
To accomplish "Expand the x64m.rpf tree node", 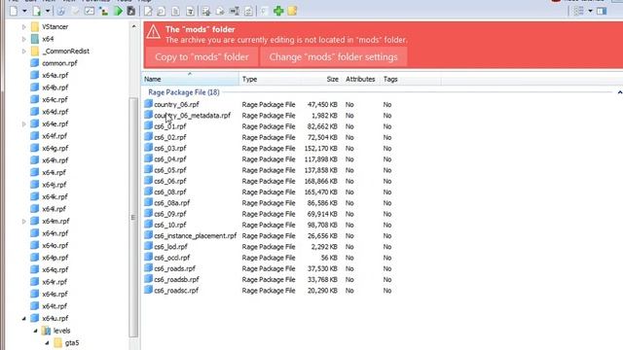I will (23, 221).
